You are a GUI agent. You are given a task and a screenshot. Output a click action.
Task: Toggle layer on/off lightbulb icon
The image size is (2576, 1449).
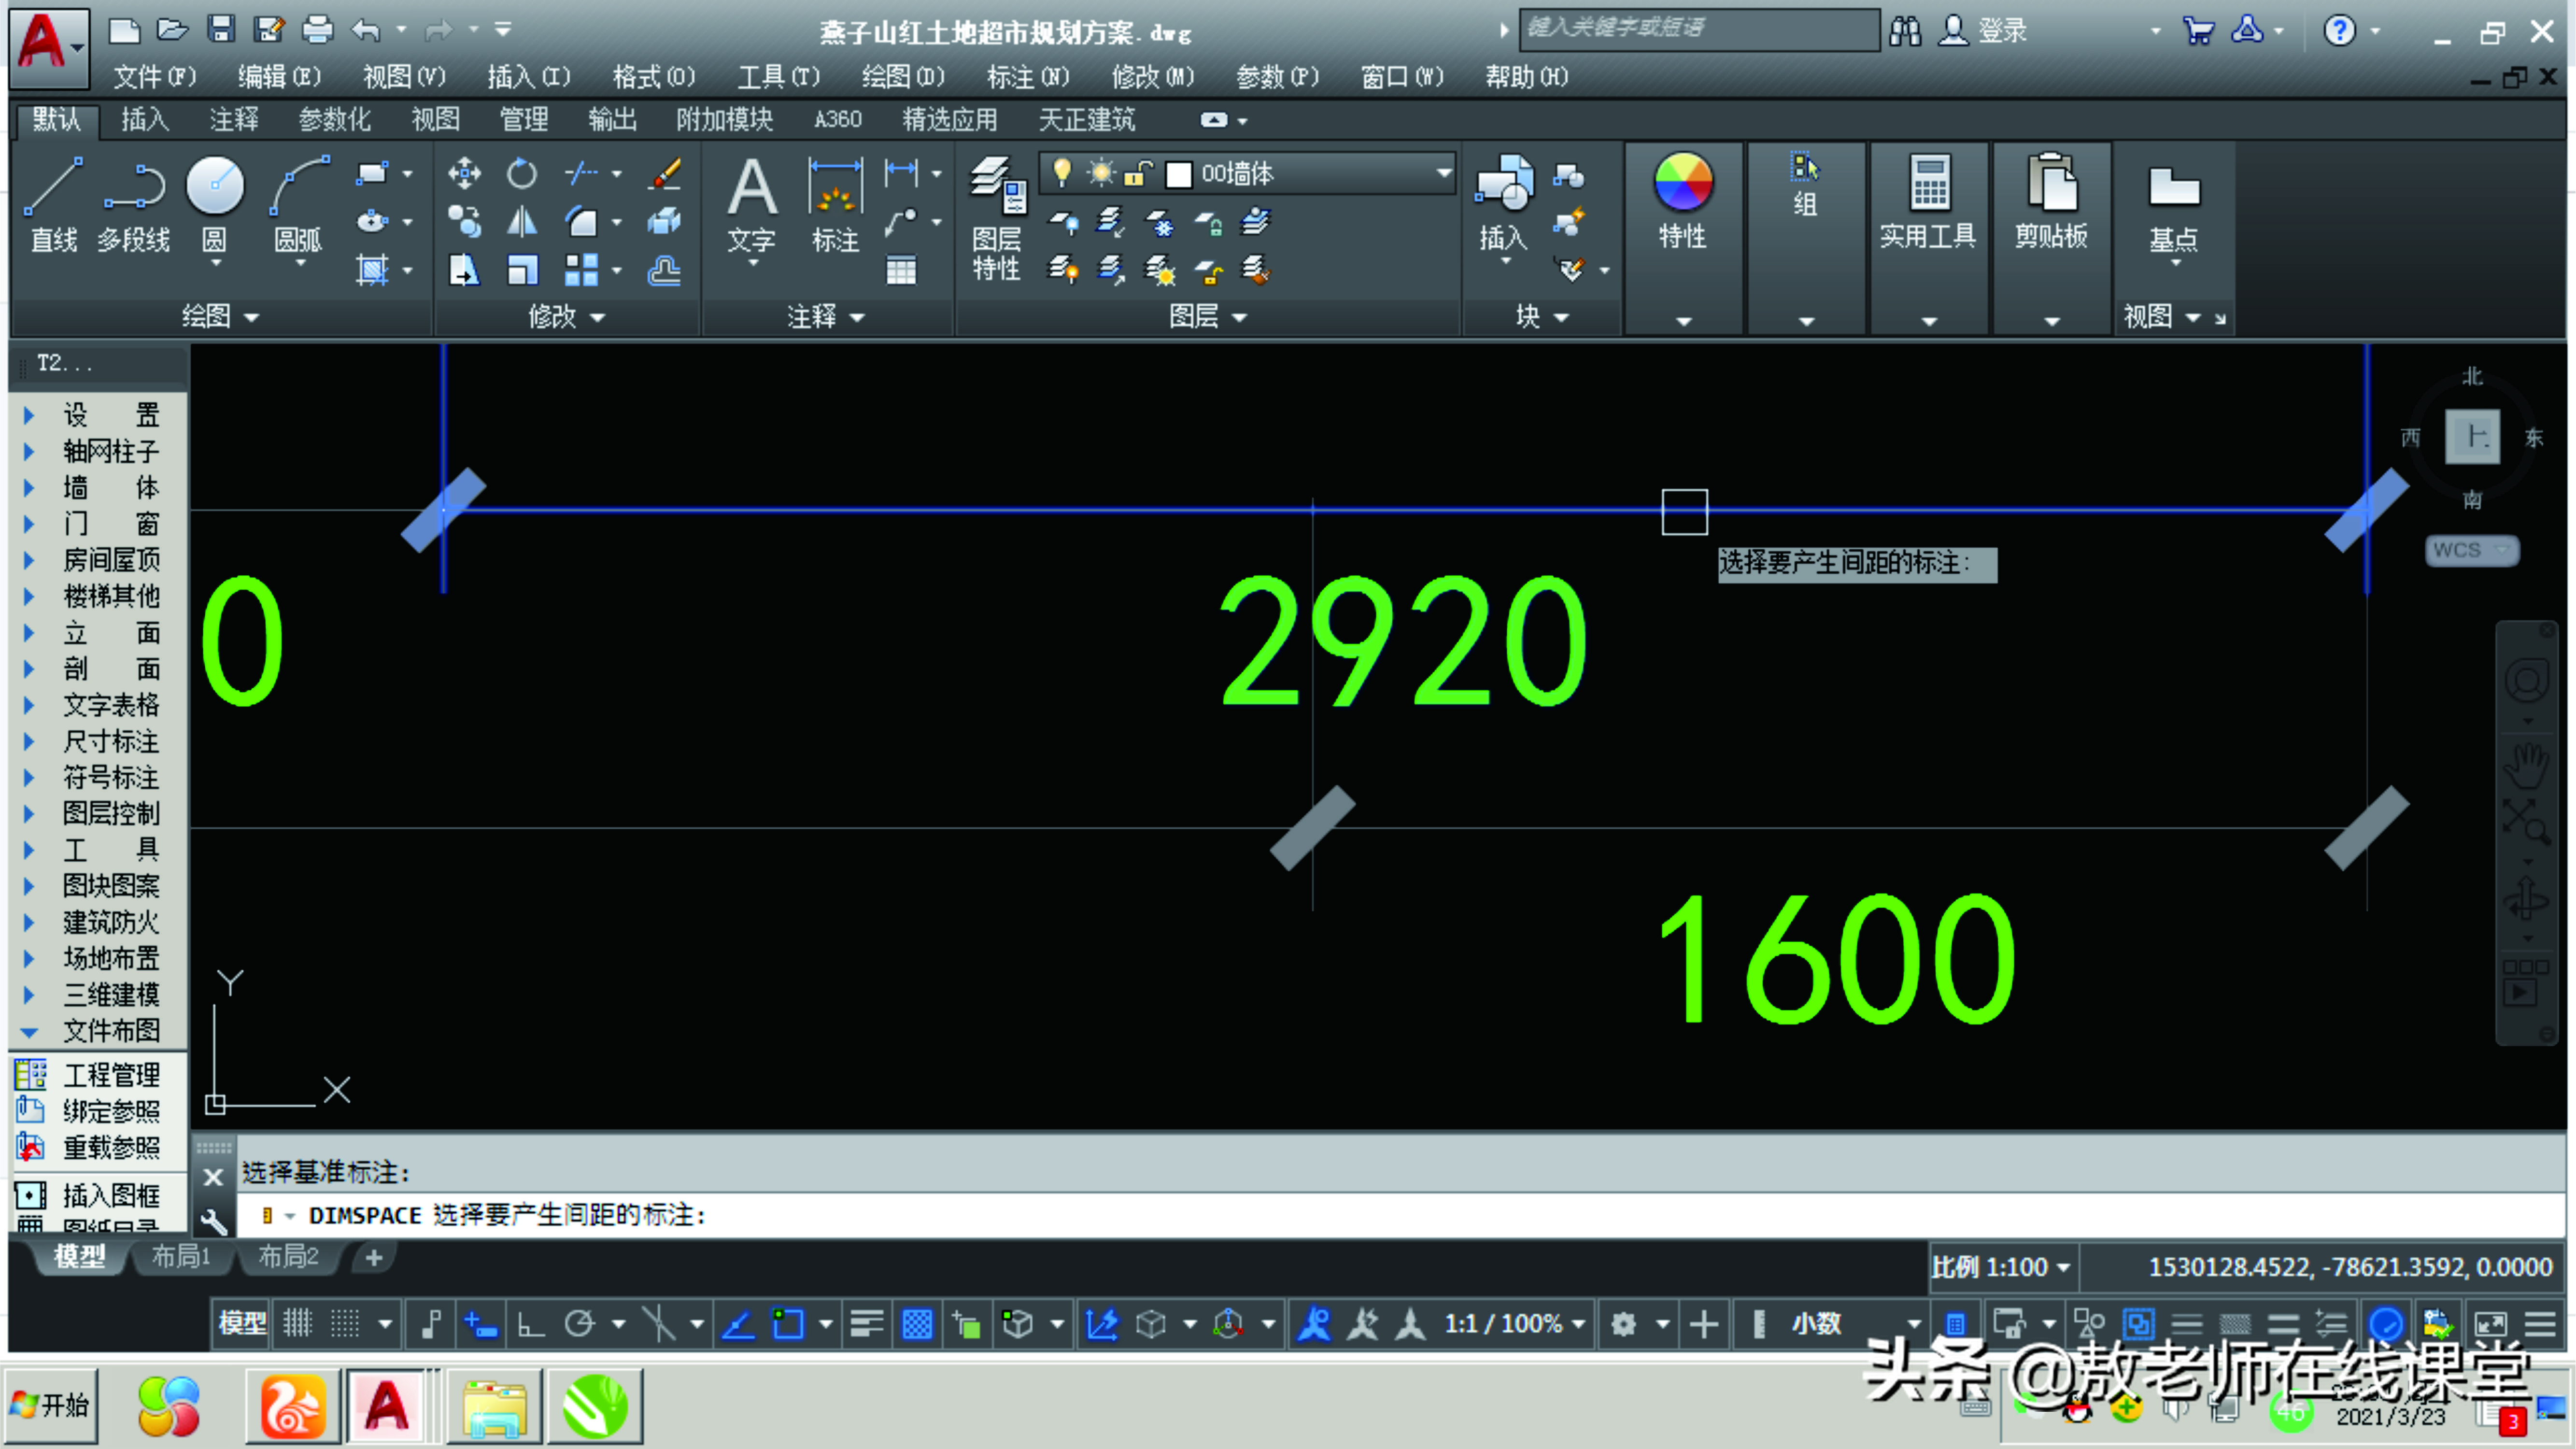(x=1063, y=173)
